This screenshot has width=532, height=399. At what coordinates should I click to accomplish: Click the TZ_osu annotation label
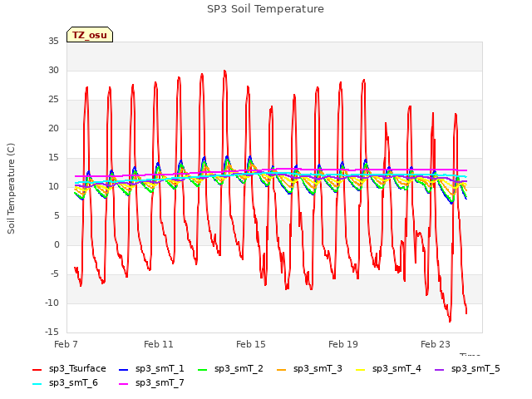point(90,35)
